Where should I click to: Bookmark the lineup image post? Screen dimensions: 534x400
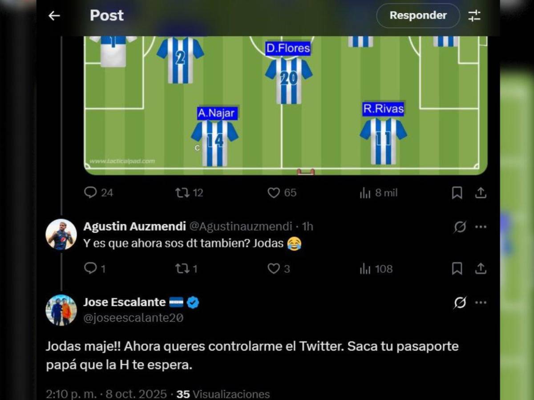point(457,193)
